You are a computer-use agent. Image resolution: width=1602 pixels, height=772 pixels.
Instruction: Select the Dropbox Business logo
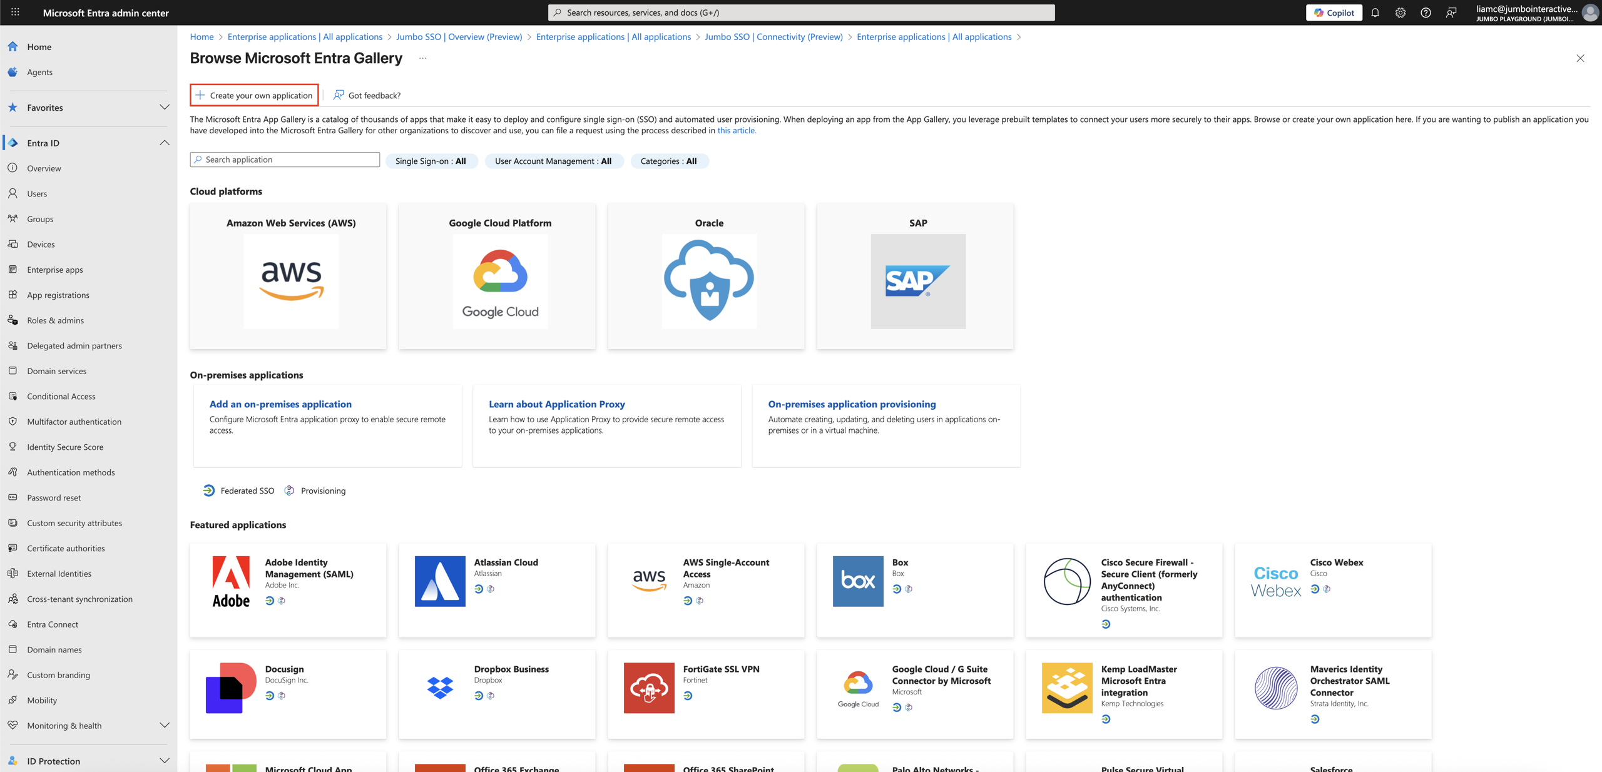click(440, 688)
